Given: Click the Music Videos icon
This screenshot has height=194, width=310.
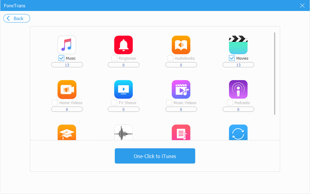Looking at the screenshot, I should [x=181, y=89].
